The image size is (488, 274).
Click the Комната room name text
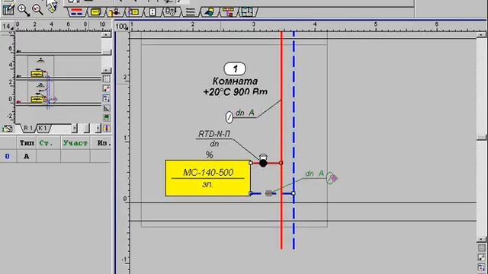(235, 81)
